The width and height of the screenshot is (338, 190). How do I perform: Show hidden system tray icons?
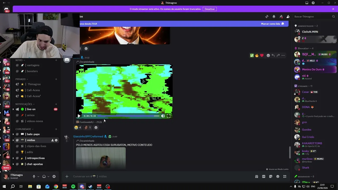click(x=291, y=187)
